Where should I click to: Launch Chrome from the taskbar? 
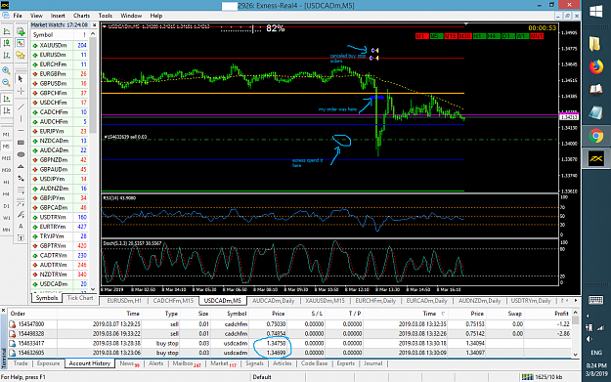pos(595,137)
